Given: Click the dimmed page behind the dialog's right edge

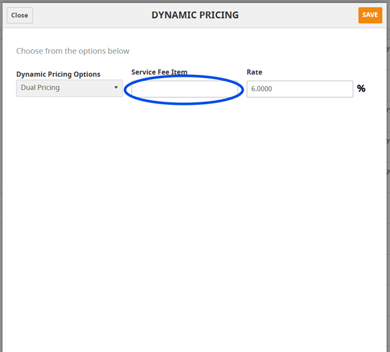Looking at the screenshot, I should 388,187.
